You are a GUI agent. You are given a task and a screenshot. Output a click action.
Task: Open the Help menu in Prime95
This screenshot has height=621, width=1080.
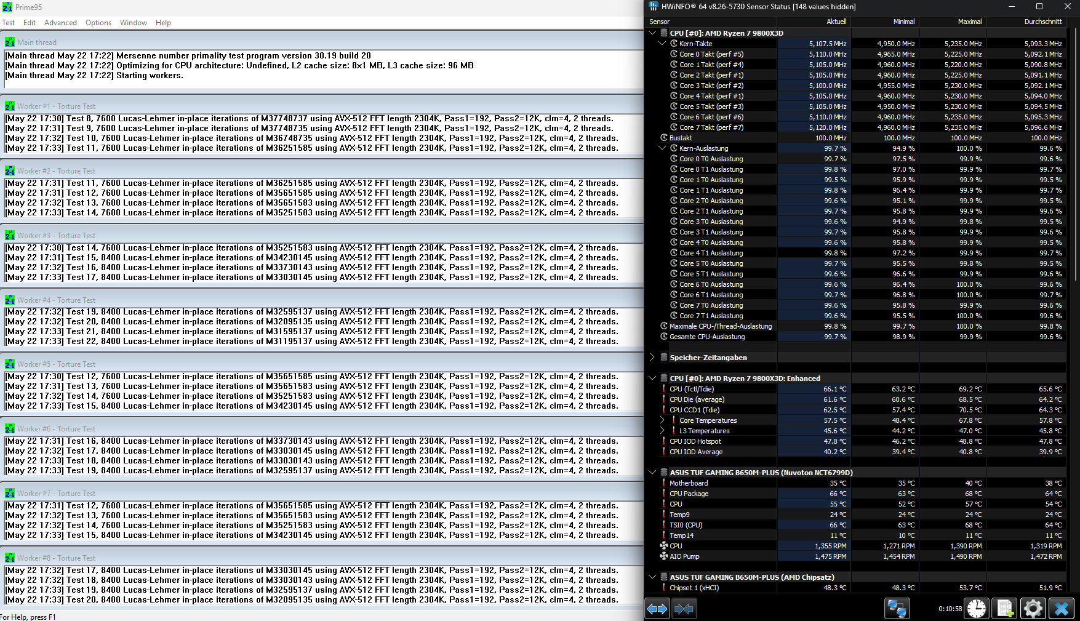pos(163,23)
